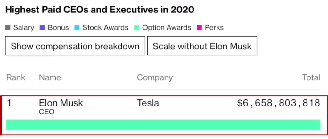Click the Company column header
The width and height of the screenshot is (328, 139).
pos(155,77)
